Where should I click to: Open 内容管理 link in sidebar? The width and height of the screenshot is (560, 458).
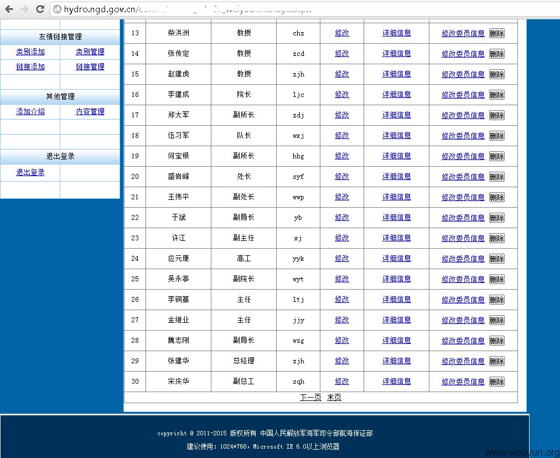(90, 111)
